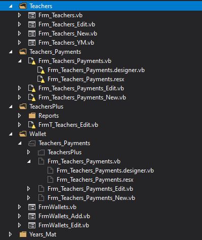Click the form icon of Frm_Teachers.vb

[x=32, y=15]
